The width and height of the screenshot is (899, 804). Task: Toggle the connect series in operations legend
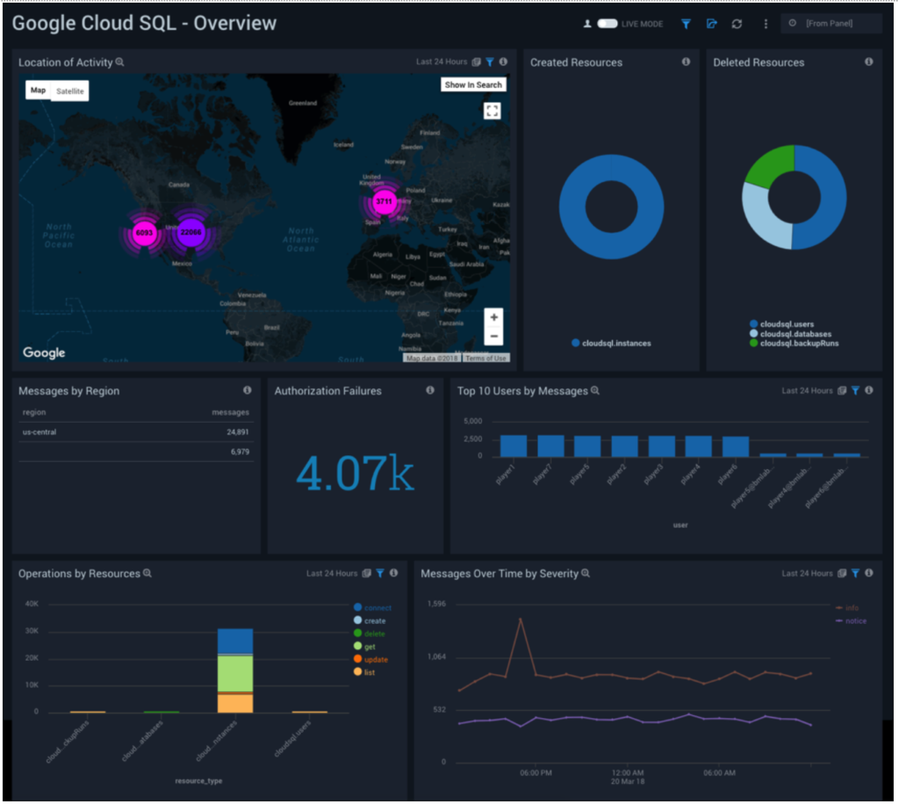[372, 608]
